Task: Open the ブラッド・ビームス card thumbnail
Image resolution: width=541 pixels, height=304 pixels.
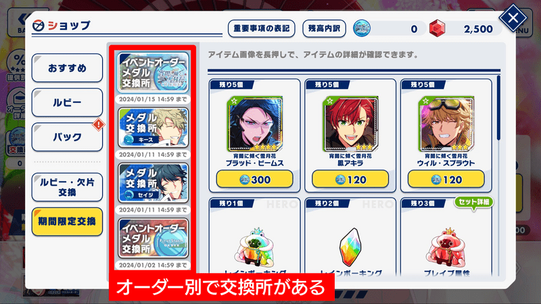Action: point(254,124)
